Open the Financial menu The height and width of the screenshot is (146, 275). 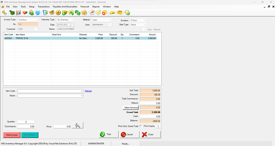85,7
